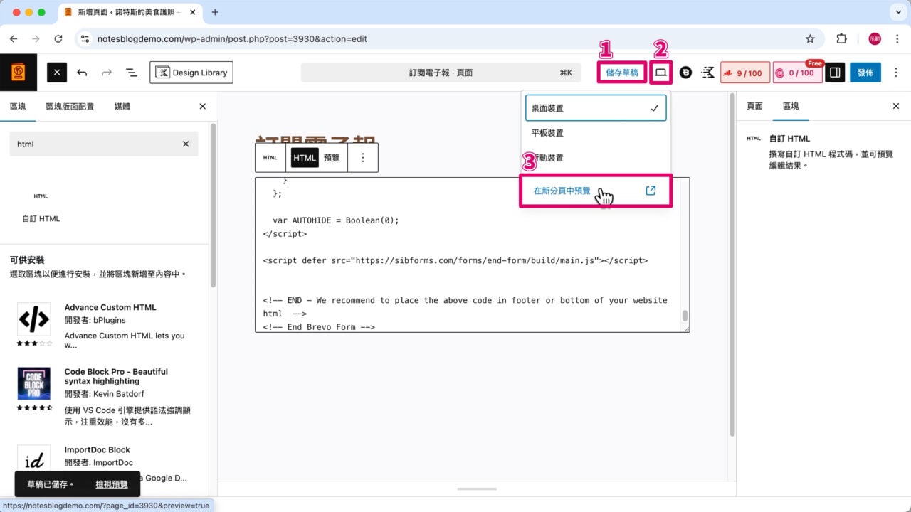
Task: Clear the html search field with the X
Action: (184, 144)
